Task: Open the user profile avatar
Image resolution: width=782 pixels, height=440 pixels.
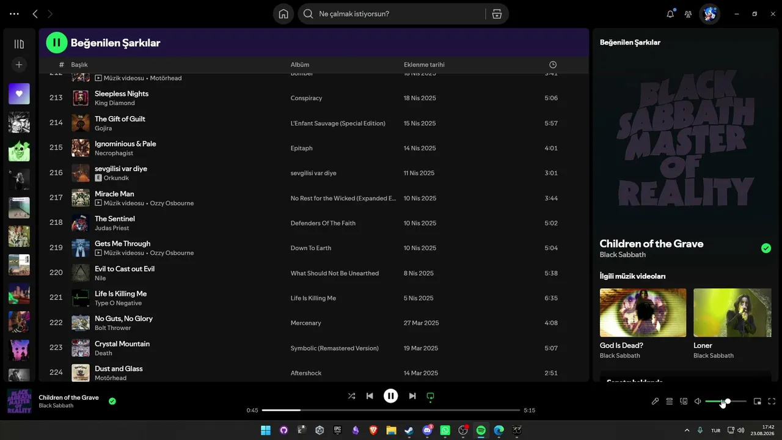Action: click(x=709, y=13)
